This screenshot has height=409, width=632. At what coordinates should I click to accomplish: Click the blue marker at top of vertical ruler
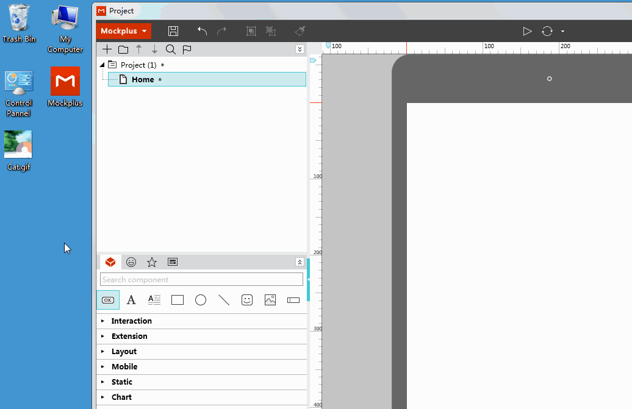click(x=313, y=60)
